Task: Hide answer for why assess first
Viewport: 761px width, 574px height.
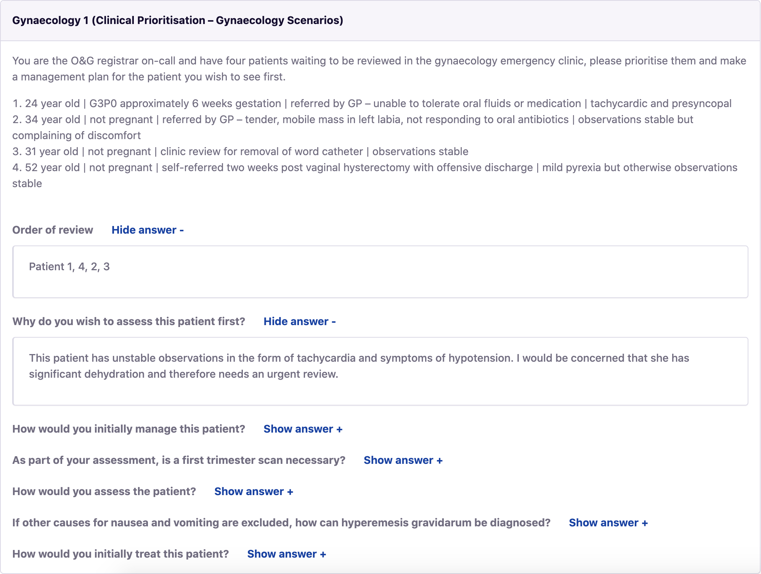Action: tap(299, 321)
